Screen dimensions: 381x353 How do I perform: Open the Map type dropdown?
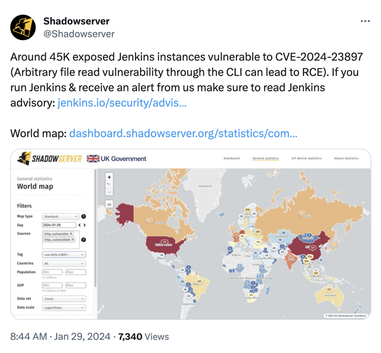(x=61, y=216)
